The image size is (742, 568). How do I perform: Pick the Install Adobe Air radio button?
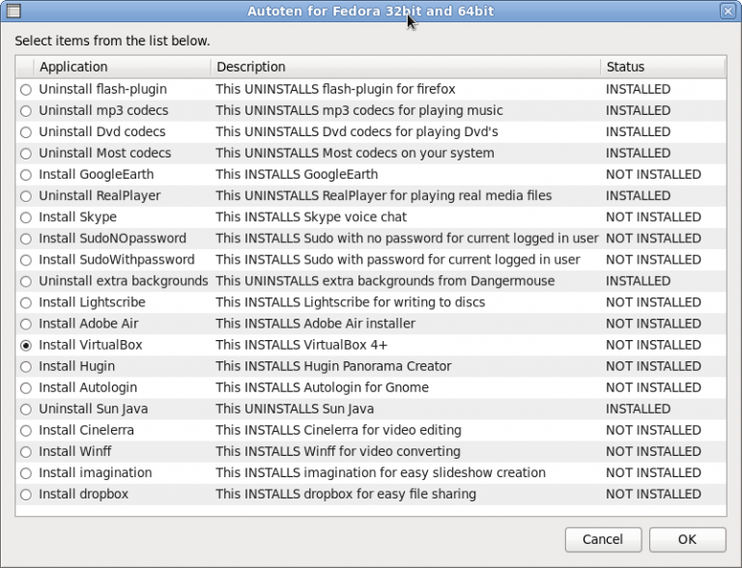tap(26, 324)
